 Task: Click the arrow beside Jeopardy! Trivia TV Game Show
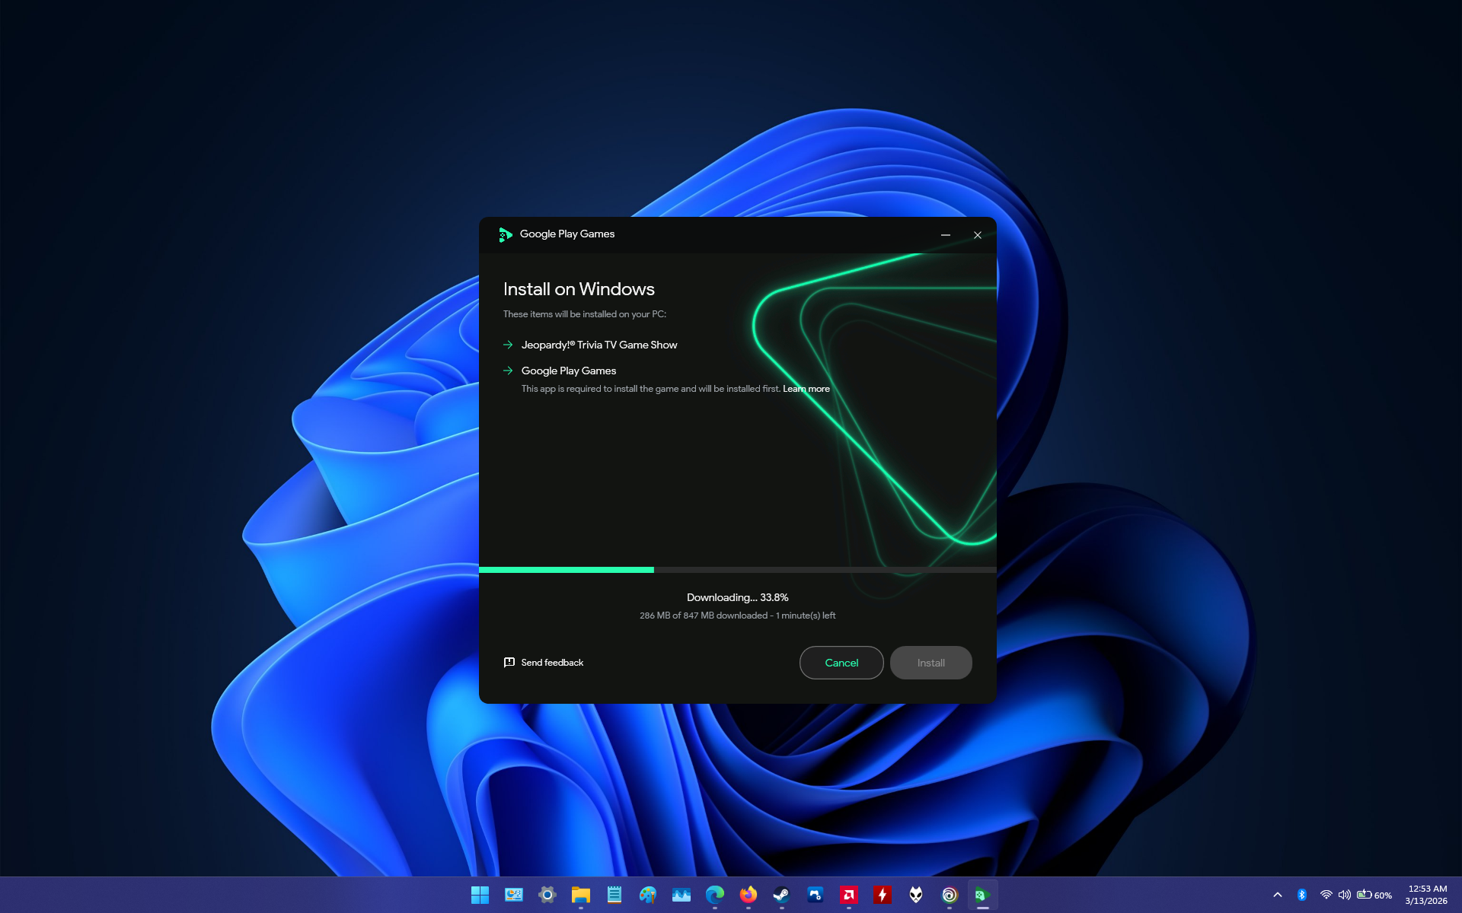pyautogui.click(x=508, y=345)
